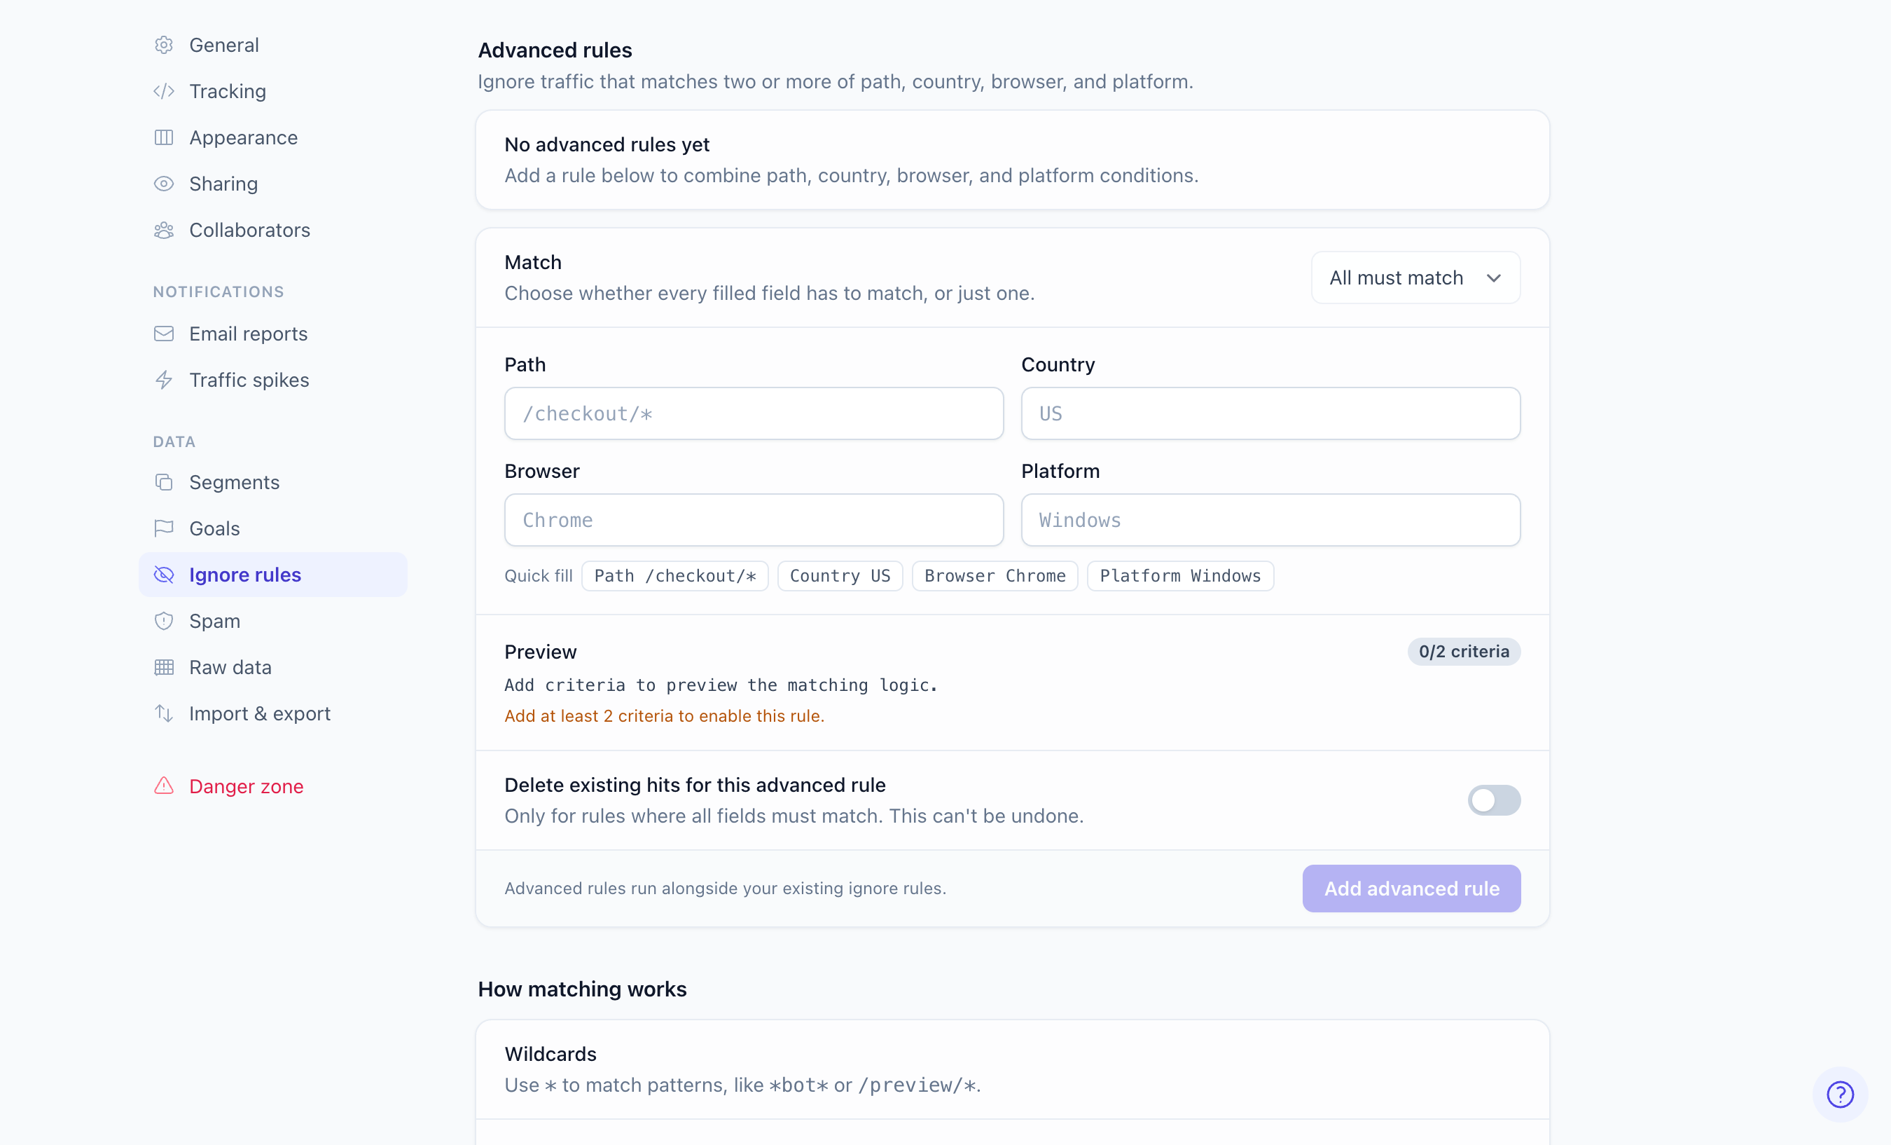
Task: Open the help question mark button
Action: pyautogui.click(x=1841, y=1094)
